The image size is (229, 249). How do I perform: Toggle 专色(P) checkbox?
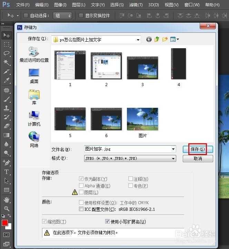130,186
